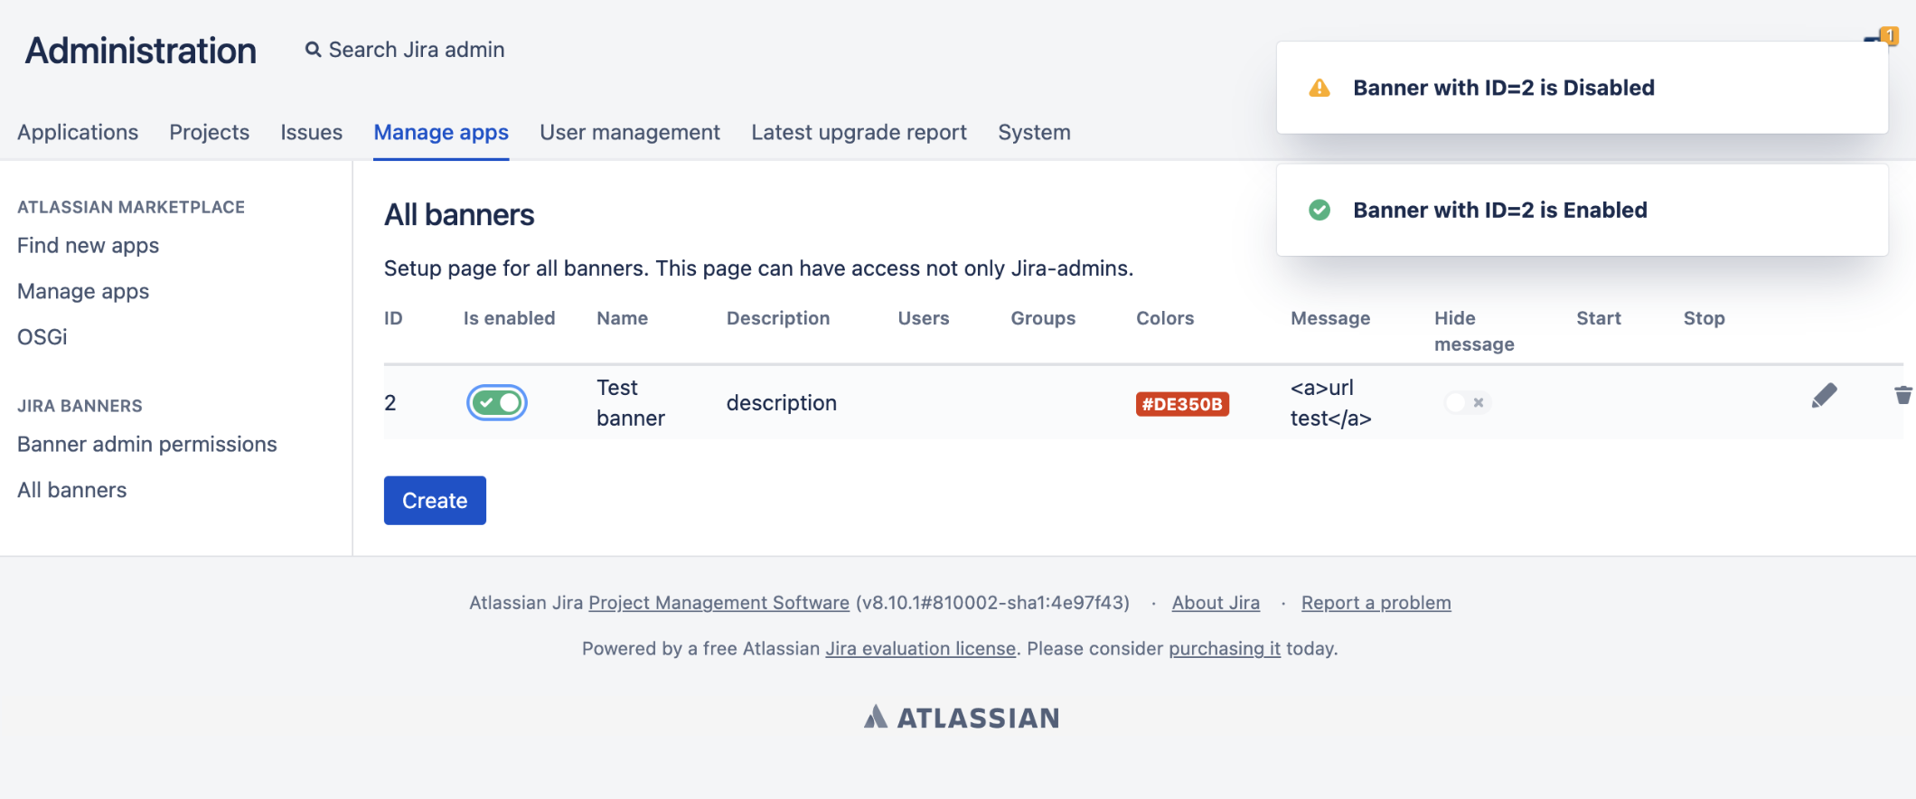Select the Manage apps tab
The width and height of the screenshot is (1916, 799).
pos(441,132)
